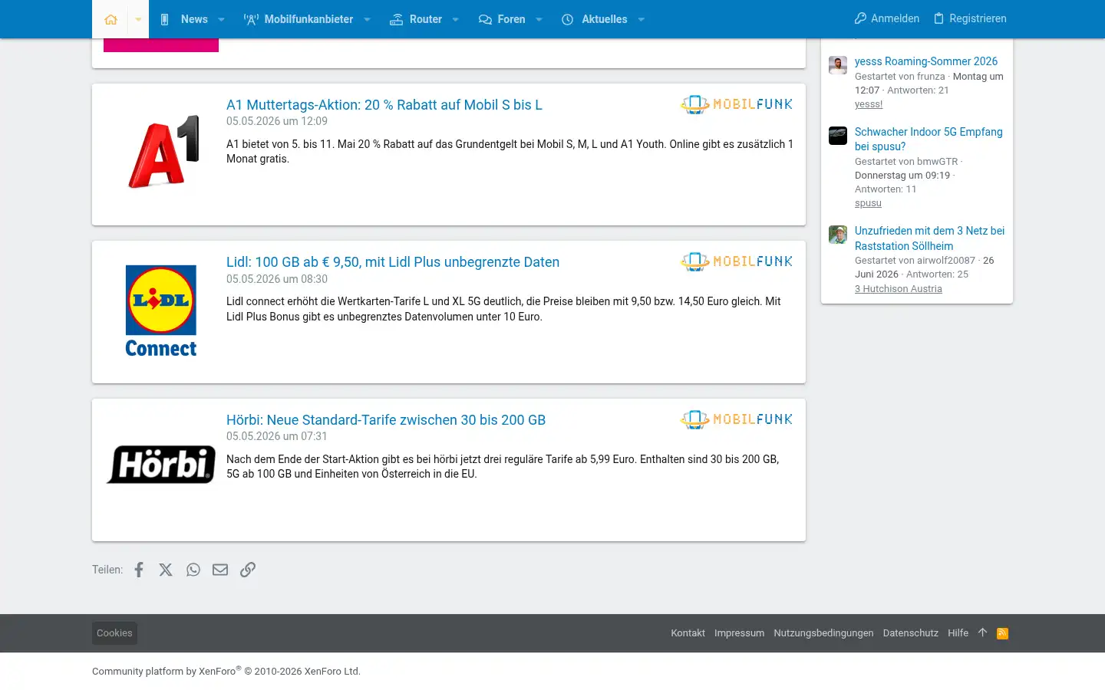Screen dimensions: 1105x690
Task: Expand the Foren dropdown arrow
Action: click(539, 19)
